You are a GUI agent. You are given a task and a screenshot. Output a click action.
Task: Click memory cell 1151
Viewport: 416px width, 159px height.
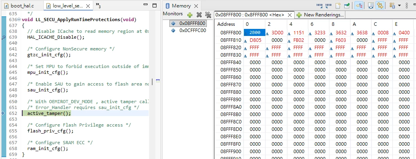tap(299, 33)
